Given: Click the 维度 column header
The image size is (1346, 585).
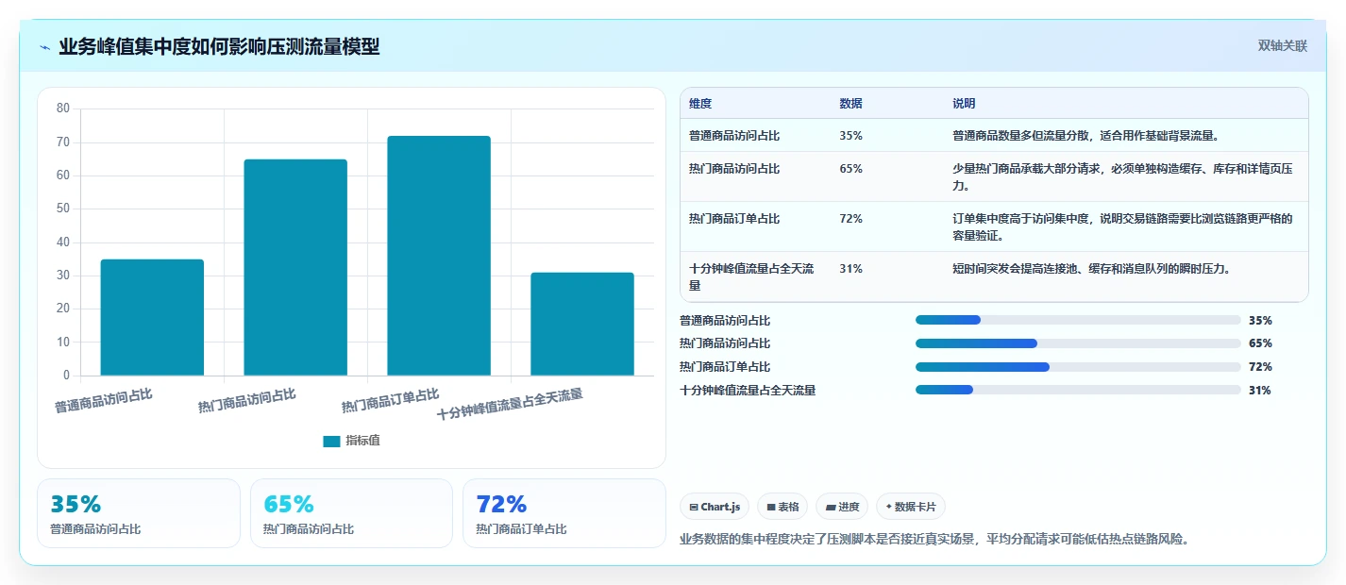Looking at the screenshot, I should pos(700,104).
